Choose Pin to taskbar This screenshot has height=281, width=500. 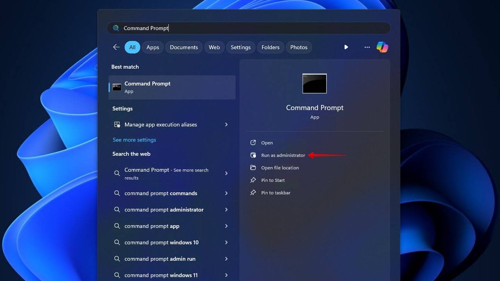click(276, 193)
